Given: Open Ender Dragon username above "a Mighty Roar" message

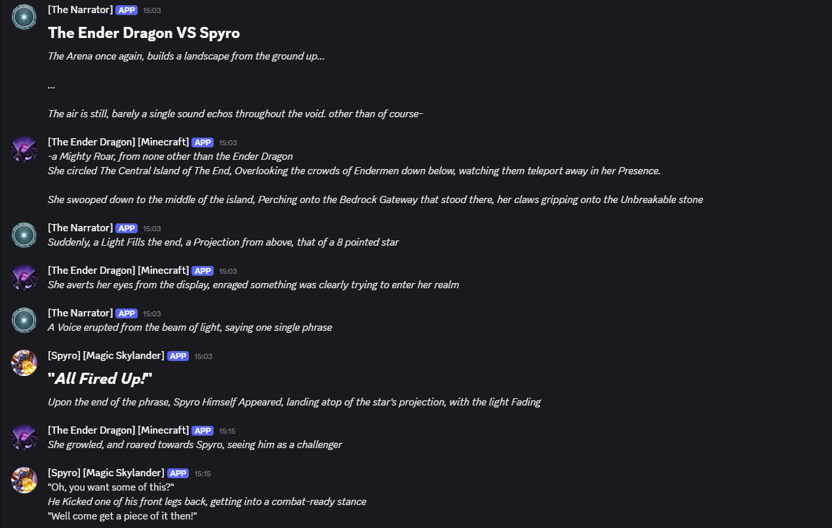Looking at the screenshot, I should [x=118, y=142].
